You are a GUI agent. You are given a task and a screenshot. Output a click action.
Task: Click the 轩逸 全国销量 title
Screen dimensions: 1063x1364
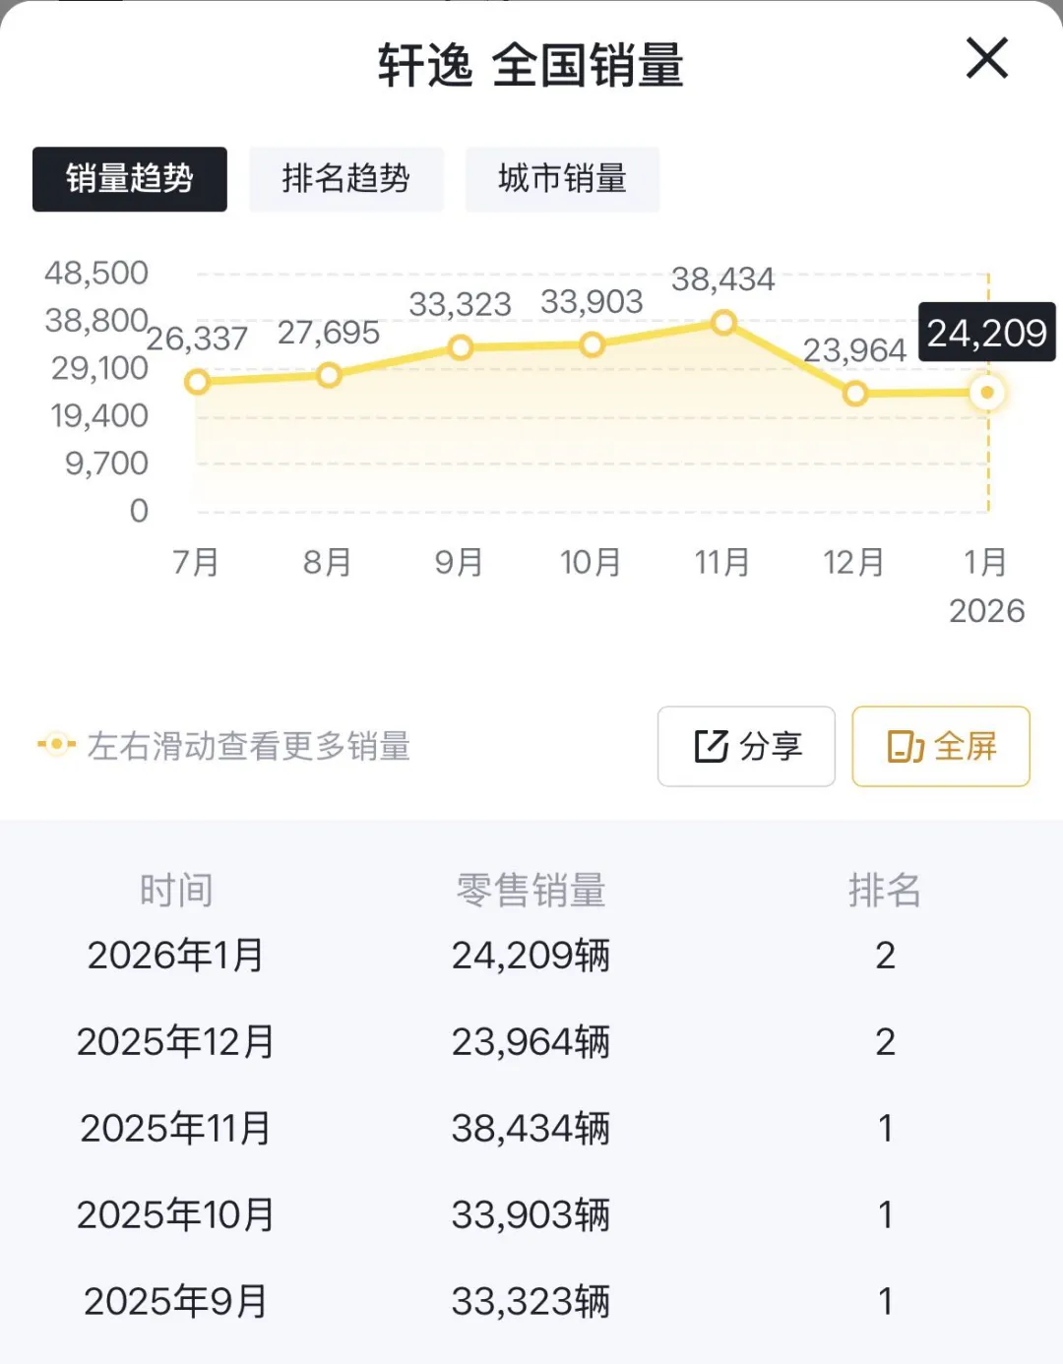(x=531, y=65)
